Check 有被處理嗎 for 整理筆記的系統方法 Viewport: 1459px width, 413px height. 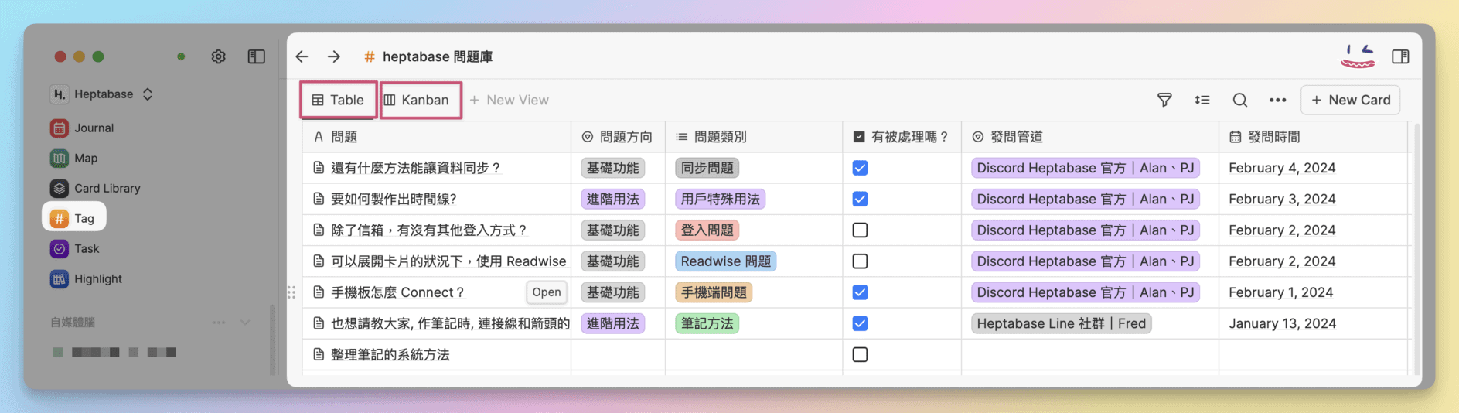(x=860, y=354)
